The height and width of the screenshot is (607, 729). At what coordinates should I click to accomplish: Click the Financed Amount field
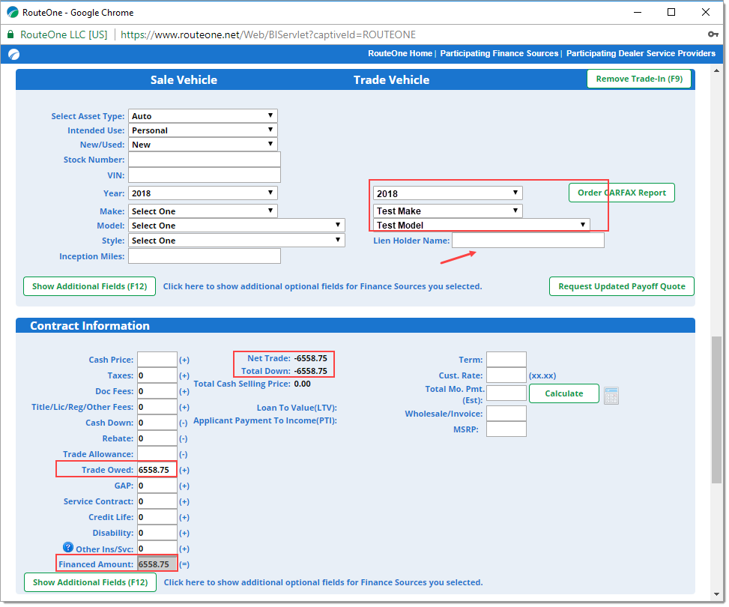[x=157, y=564]
